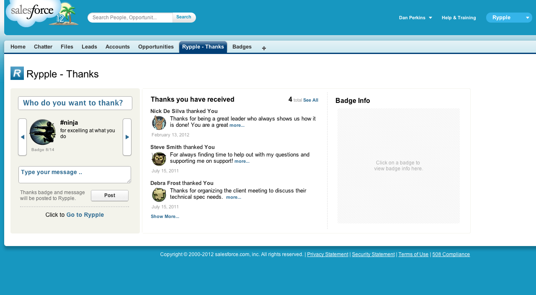Click Show More thanks link
Screen dimensions: 536x295
(165, 216)
